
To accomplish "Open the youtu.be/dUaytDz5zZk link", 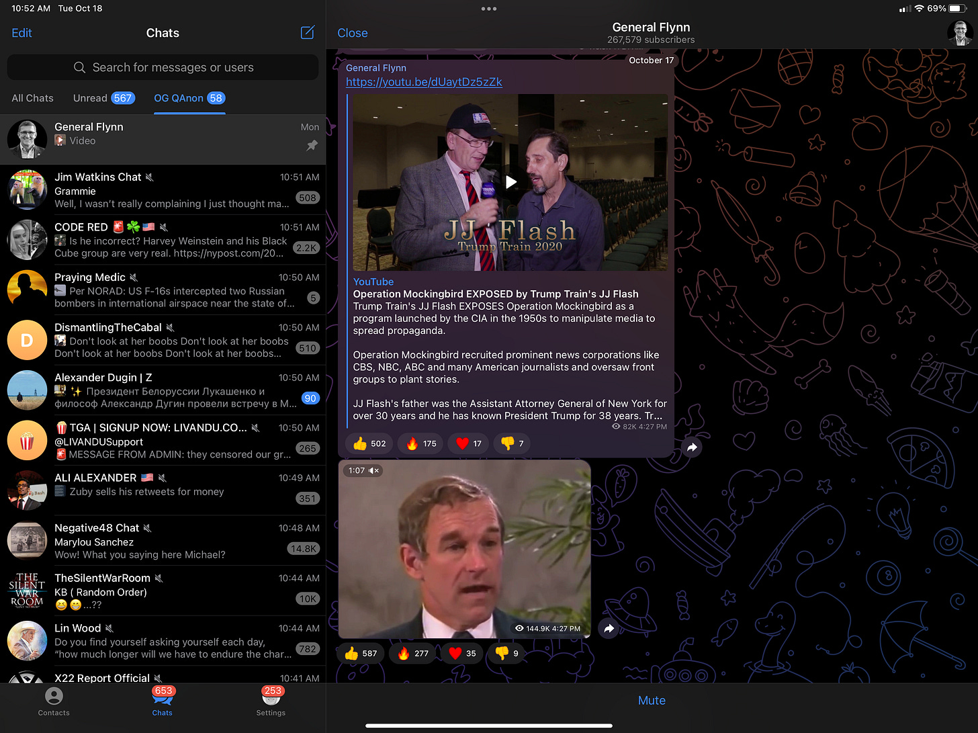I will point(424,82).
